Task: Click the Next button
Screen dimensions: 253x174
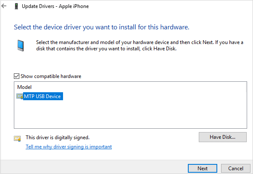Action: (203, 169)
